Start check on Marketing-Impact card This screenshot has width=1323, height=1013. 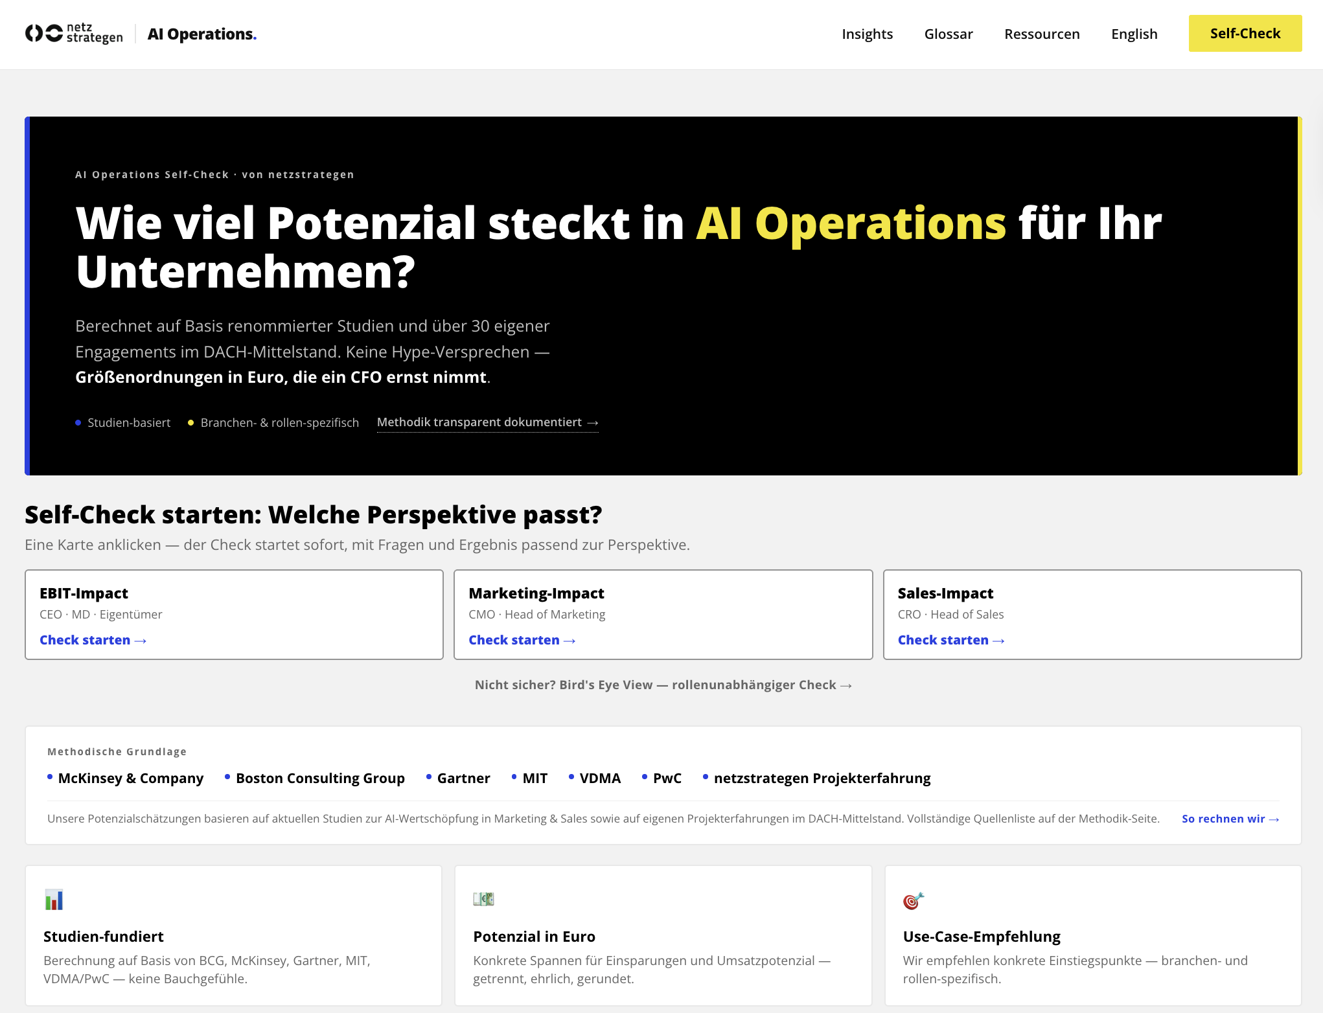click(x=522, y=640)
